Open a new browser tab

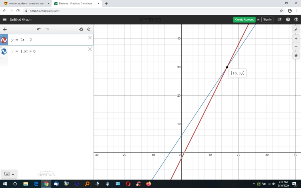pyautogui.click(x=106, y=4)
